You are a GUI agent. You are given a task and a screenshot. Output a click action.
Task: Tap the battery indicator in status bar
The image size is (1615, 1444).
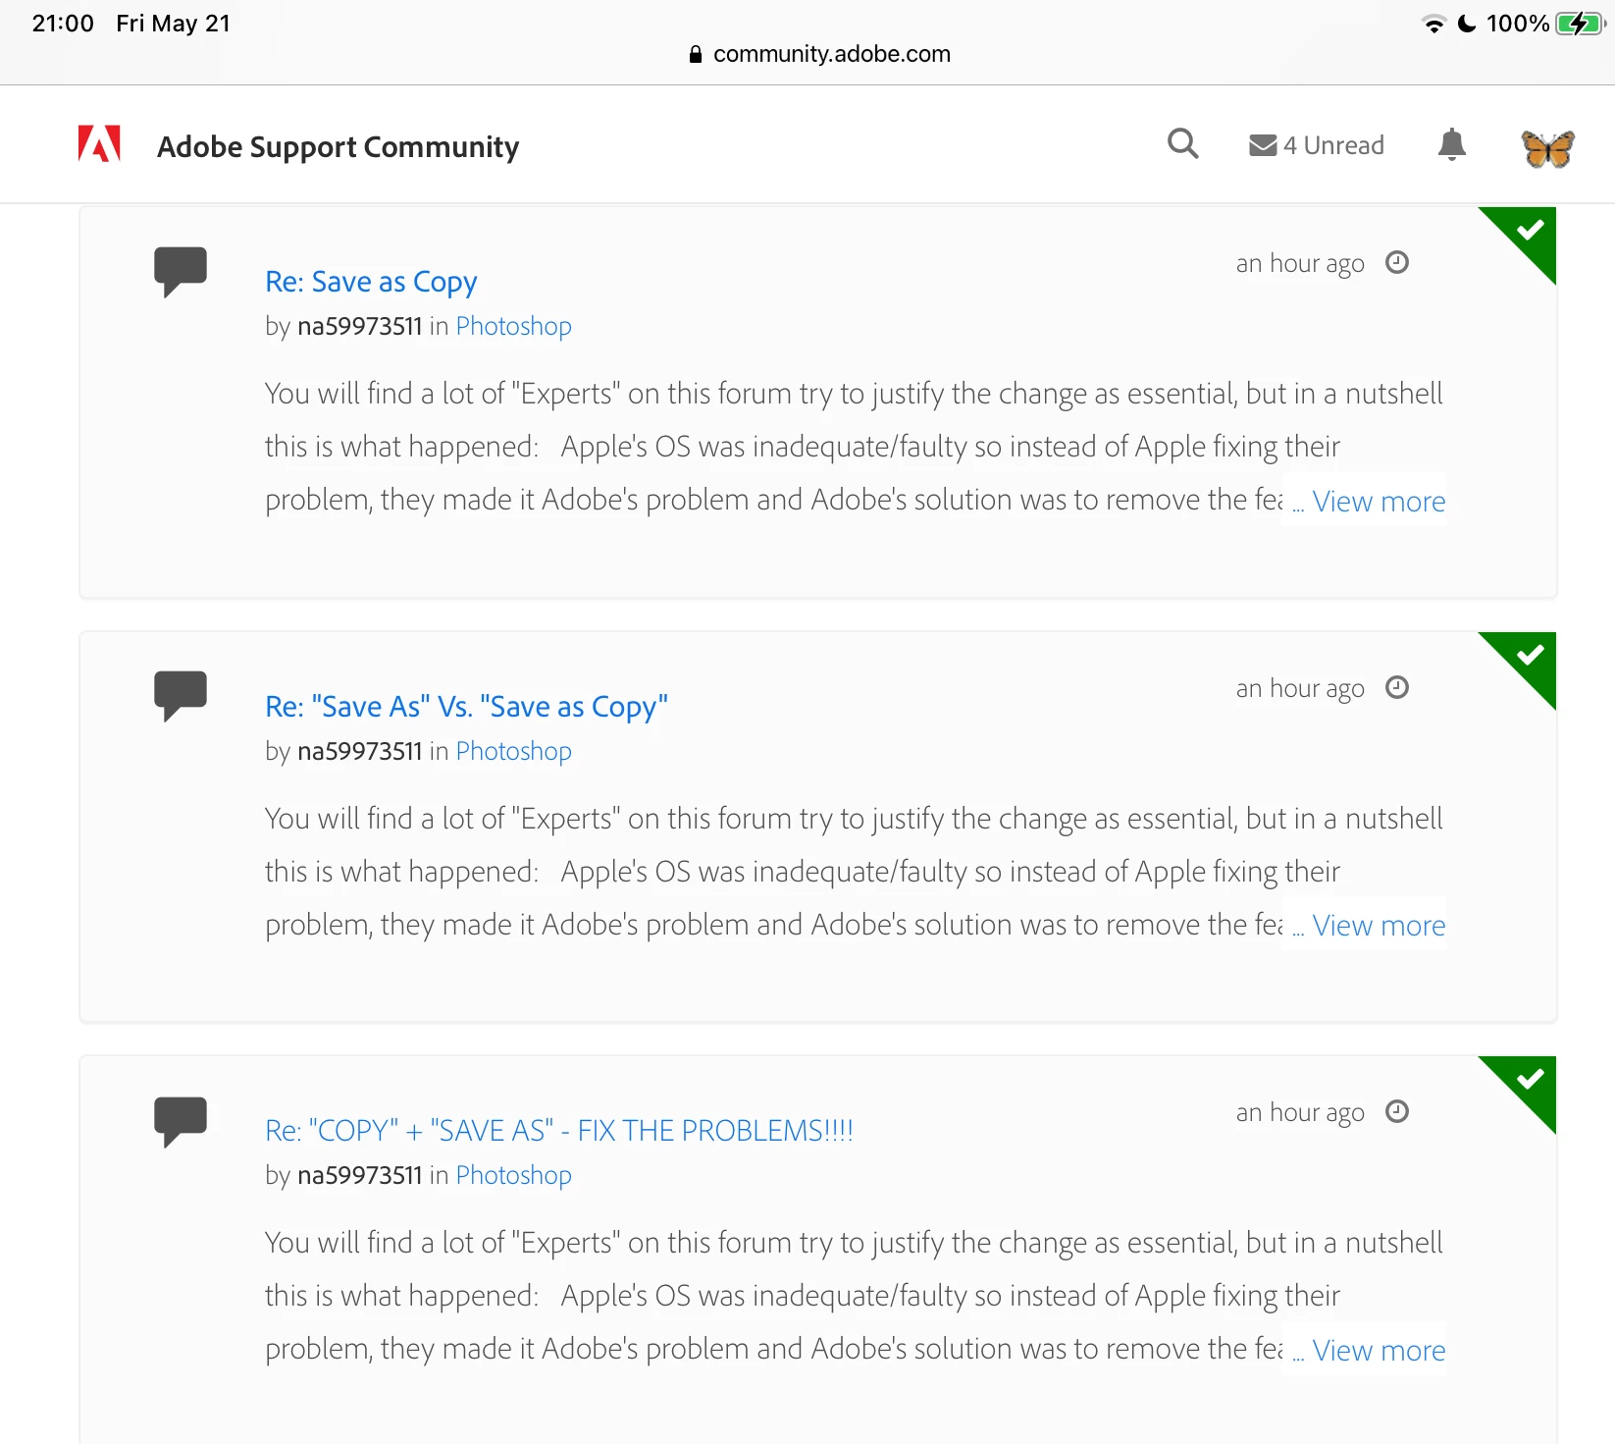tap(1579, 24)
